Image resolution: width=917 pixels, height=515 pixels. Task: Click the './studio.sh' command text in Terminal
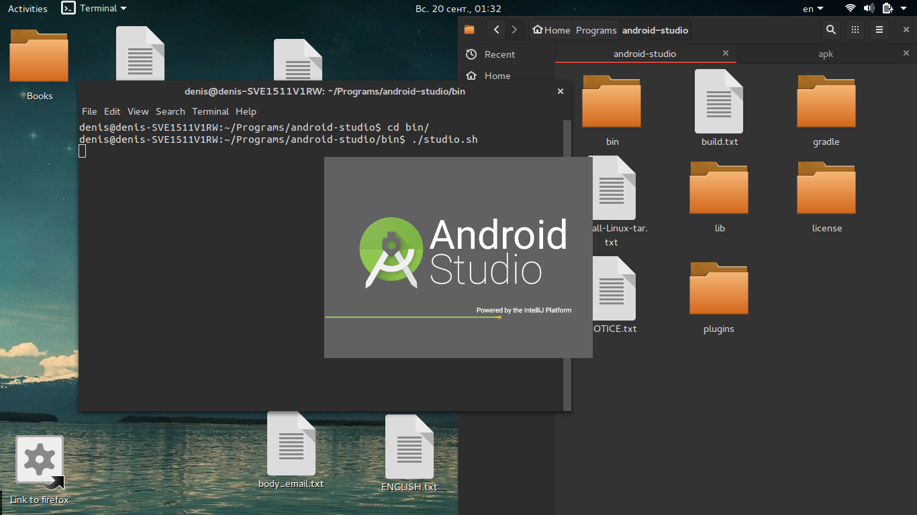444,139
